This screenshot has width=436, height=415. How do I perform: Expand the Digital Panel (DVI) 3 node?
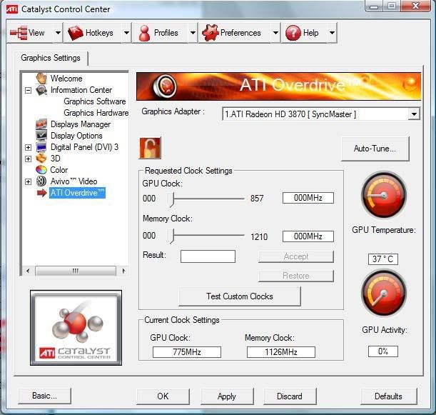28,147
